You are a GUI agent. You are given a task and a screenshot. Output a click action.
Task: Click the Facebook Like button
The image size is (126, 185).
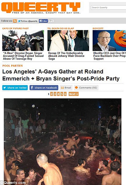43,21
